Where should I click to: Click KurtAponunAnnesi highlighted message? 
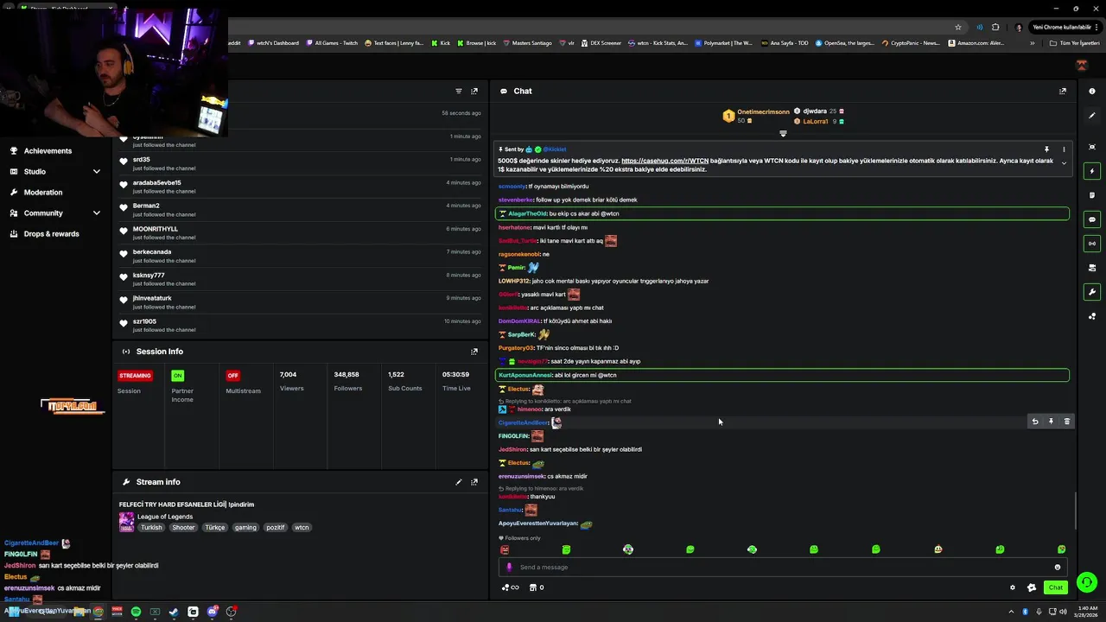coord(782,375)
